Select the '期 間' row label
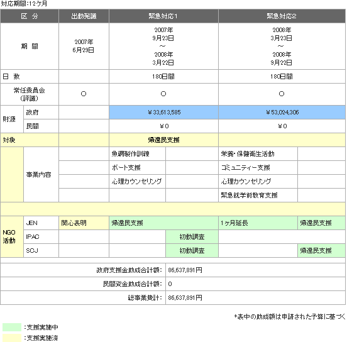Viewport: 347px width, 342px height. pyautogui.click(x=30, y=46)
